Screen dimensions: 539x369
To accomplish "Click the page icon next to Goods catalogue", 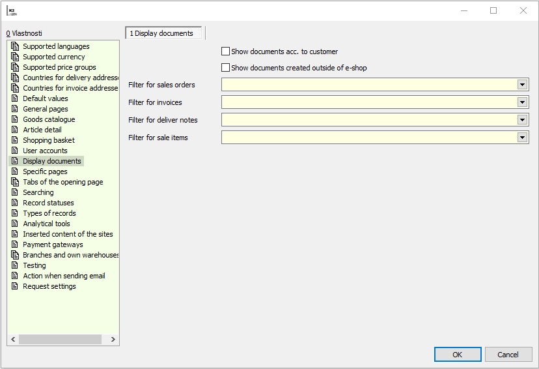I will [15, 119].
